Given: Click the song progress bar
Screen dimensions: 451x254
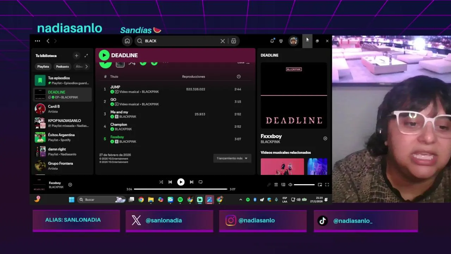Looking at the screenshot, I should 180,189.
